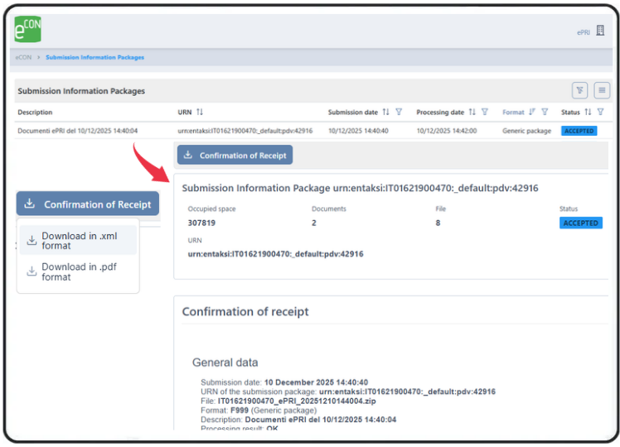This screenshot has height=447, width=620.
Task: Choose Download in .xml format
Action: click(x=78, y=241)
